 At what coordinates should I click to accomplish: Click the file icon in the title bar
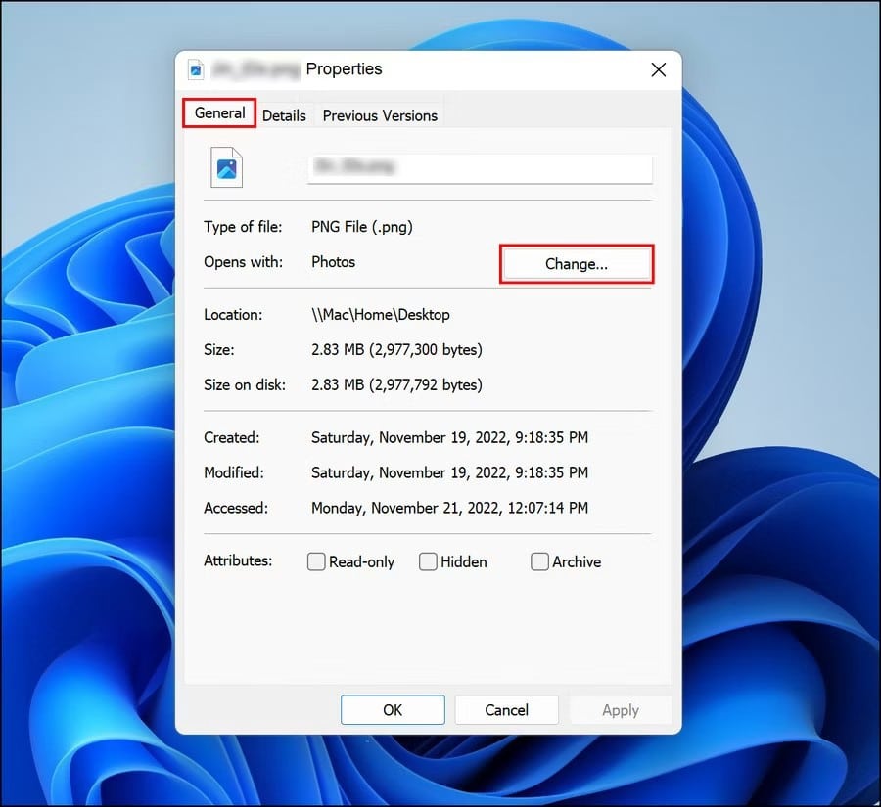pos(198,68)
